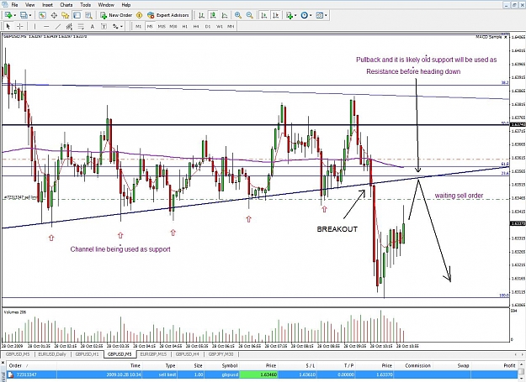
Task: Switch timeframe to W1
Action: click(x=220, y=26)
